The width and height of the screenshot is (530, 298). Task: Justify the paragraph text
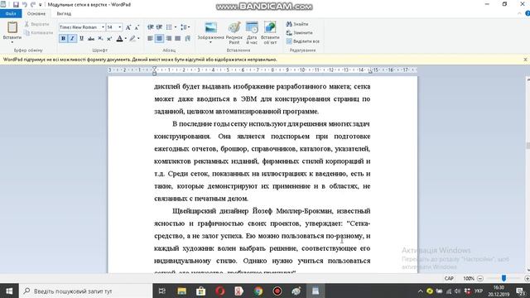[177, 39]
